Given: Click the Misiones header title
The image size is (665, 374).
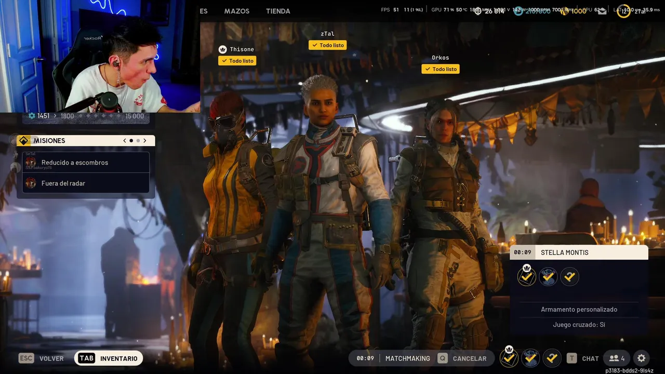Looking at the screenshot, I should tap(49, 141).
